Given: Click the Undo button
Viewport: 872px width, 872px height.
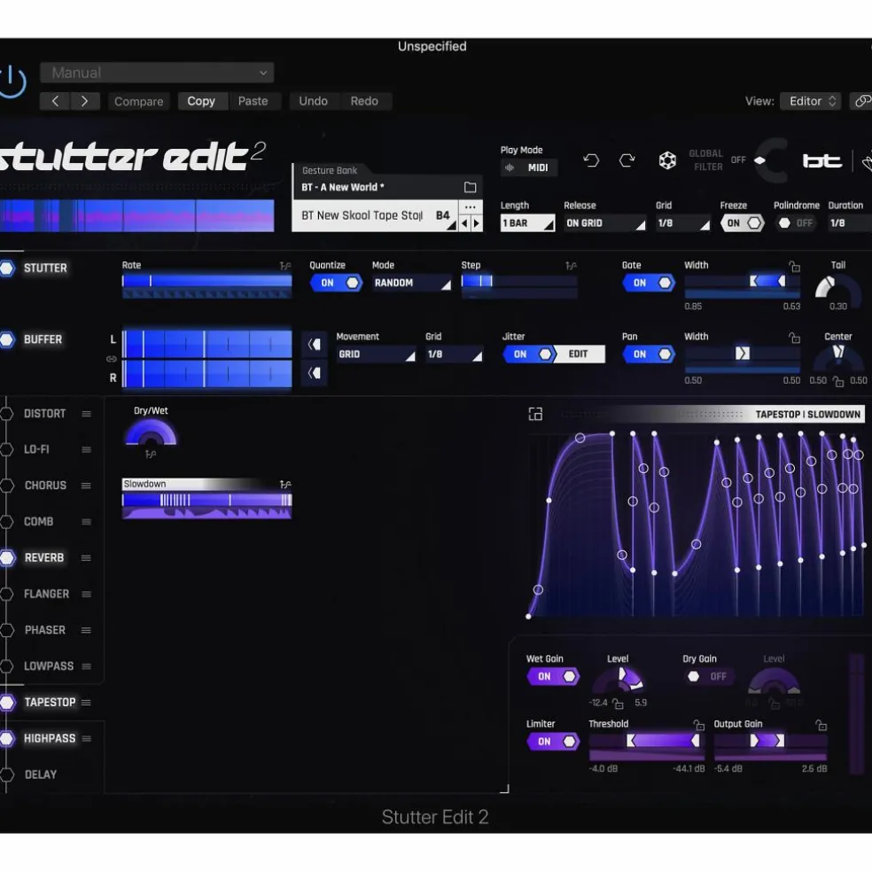Looking at the screenshot, I should (313, 101).
